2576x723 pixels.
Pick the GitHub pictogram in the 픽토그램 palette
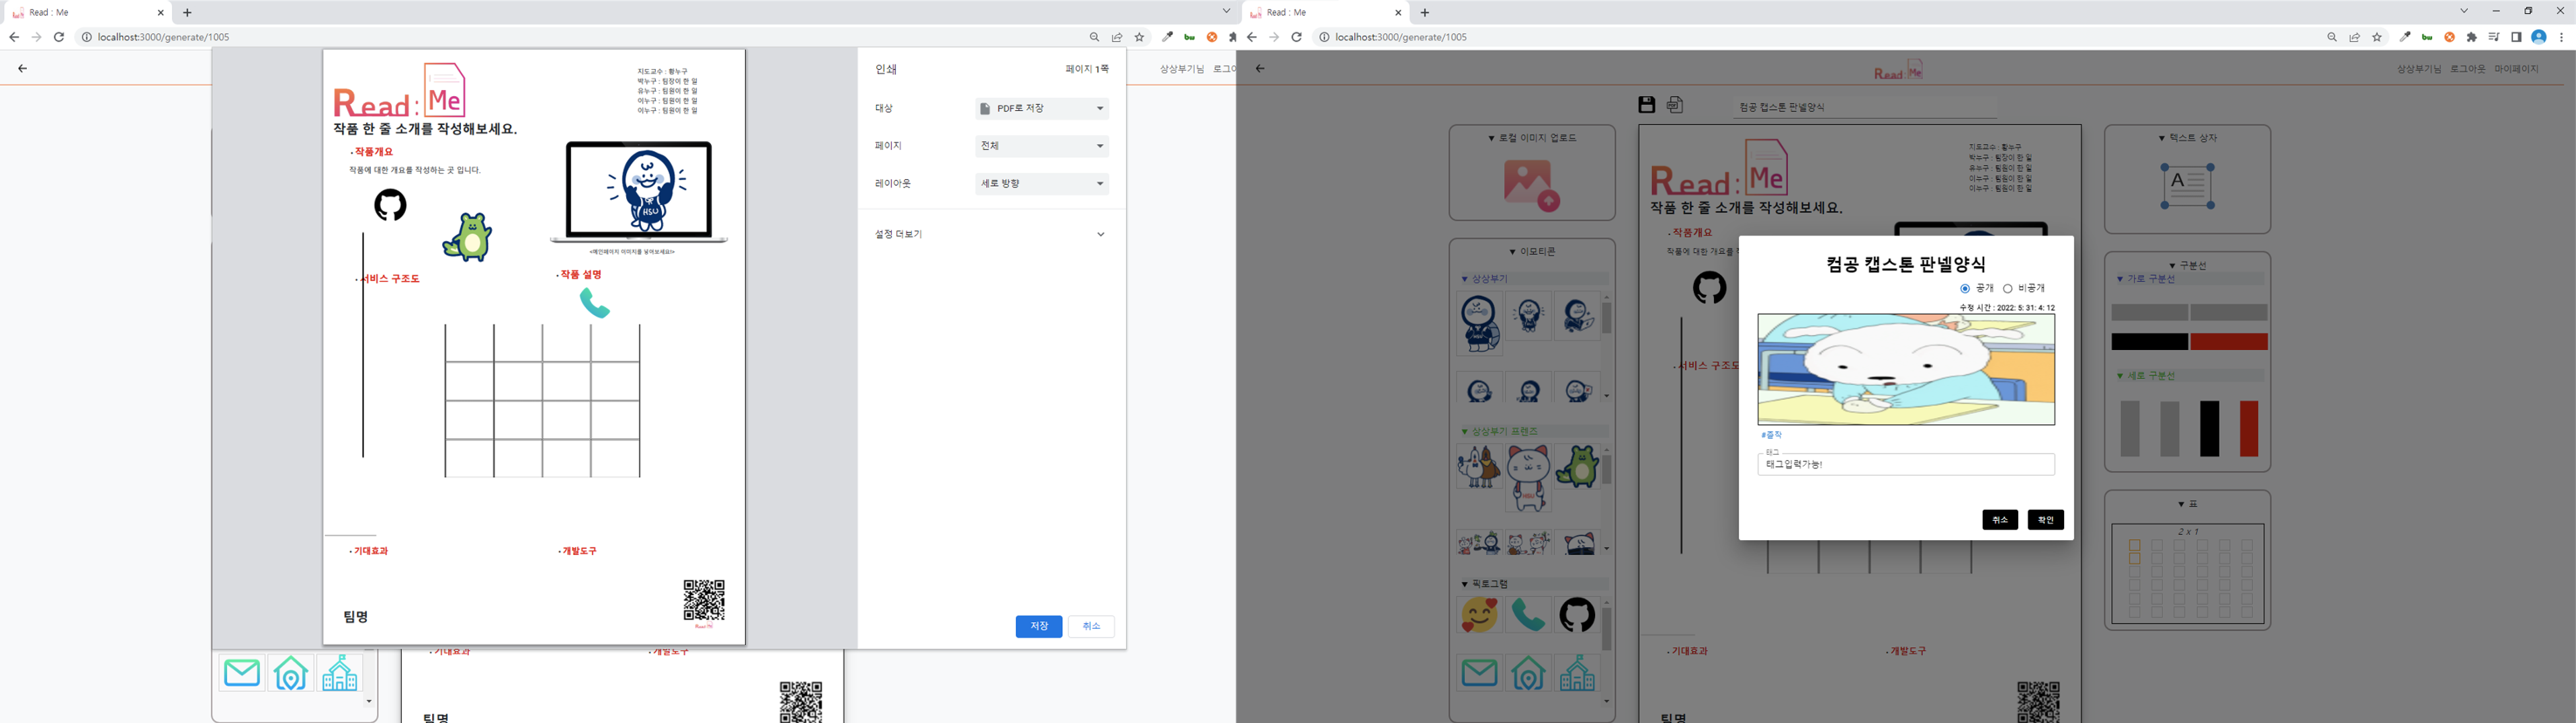pos(1577,615)
